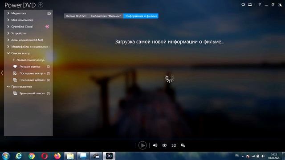
Task: Collapse the Список воспр. section
Action: 8,53
